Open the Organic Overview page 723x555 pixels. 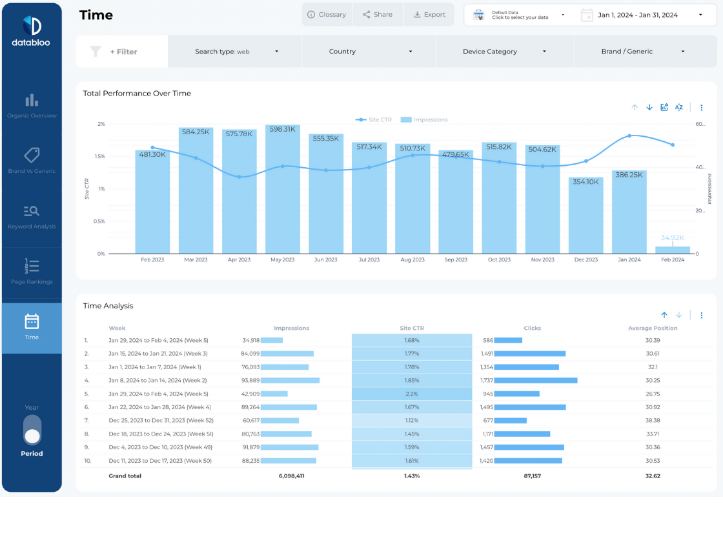(x=32, y=106)
